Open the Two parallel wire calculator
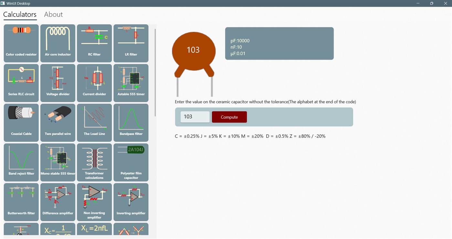452x239 pixels. [58, 123]
